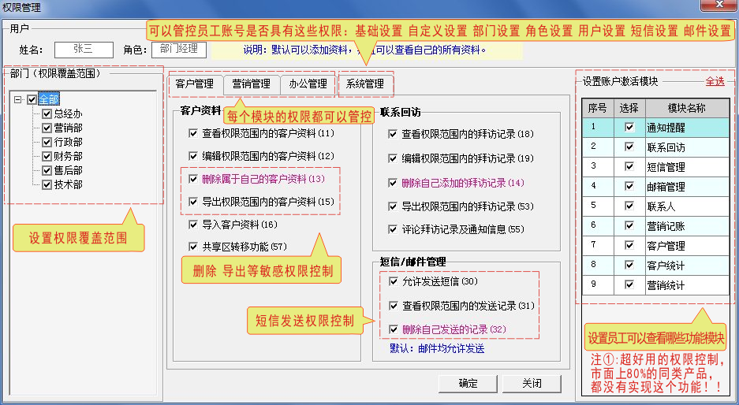Uncheck the 通知提醒 module checkbox

pyautogui.click(x=629, y=127)
